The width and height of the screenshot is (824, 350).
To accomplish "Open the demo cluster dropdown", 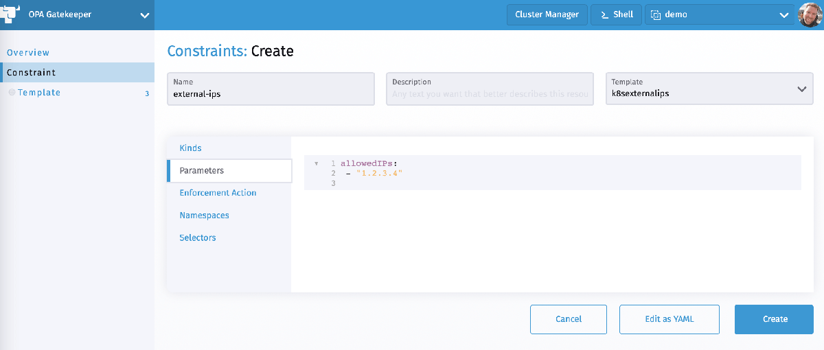I will (x=783, y=15).
